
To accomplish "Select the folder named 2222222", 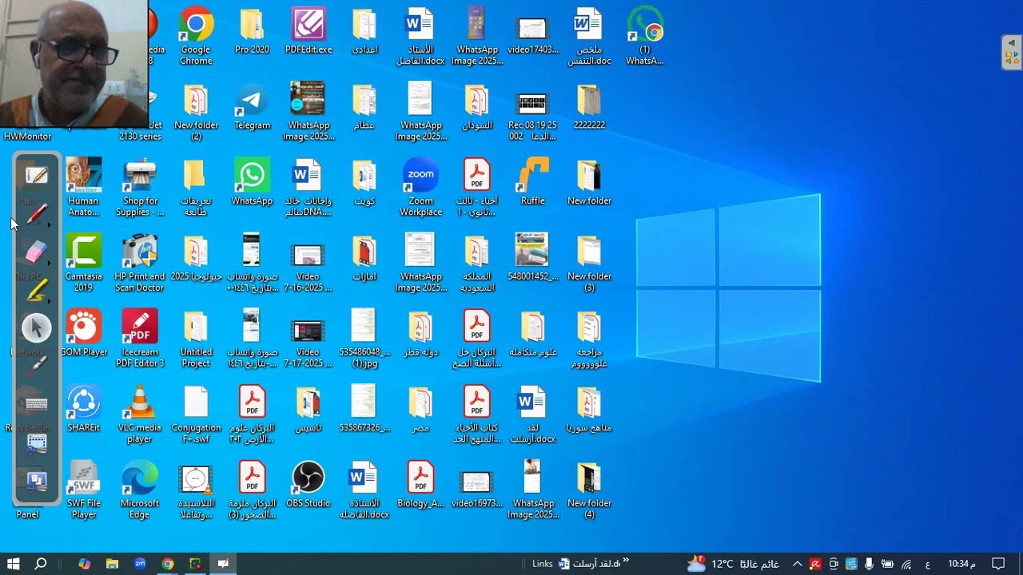I will pos(589,107).
